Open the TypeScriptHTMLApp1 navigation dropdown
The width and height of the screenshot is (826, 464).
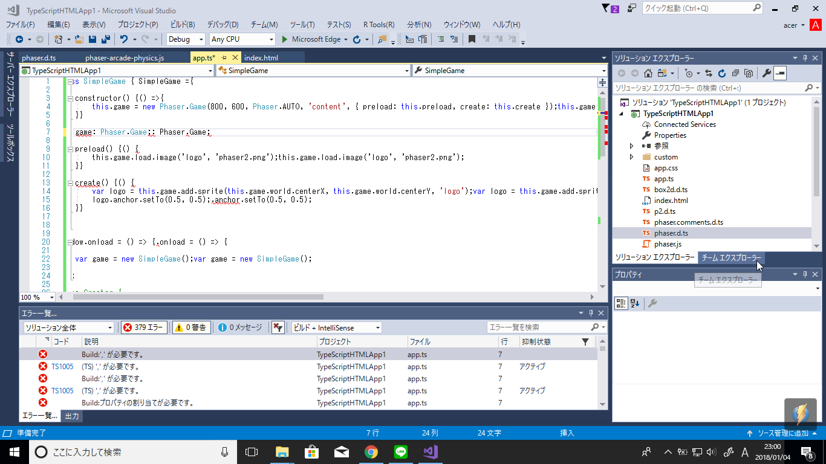point(117,71)
